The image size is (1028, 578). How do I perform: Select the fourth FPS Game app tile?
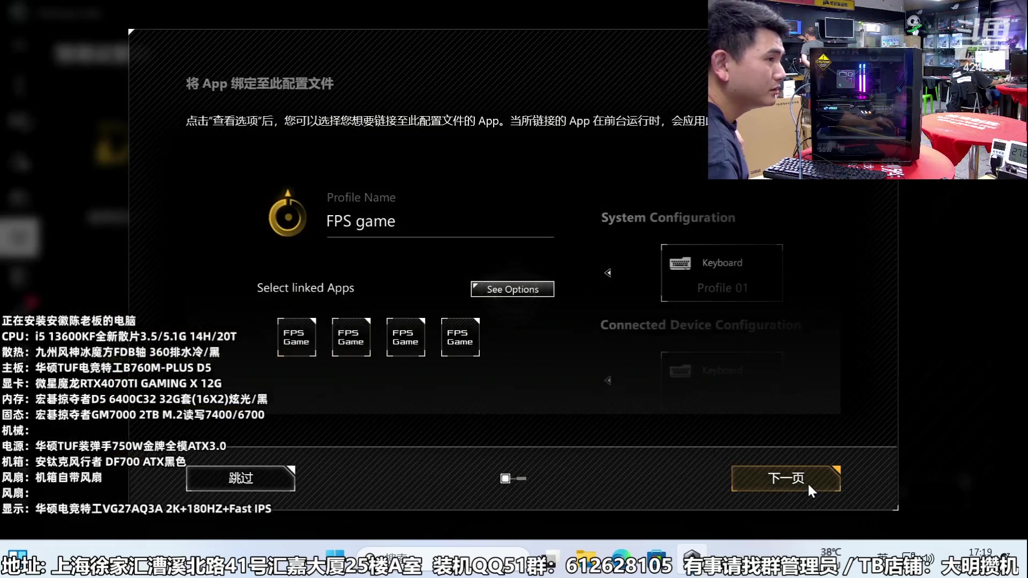click(460, 337)
